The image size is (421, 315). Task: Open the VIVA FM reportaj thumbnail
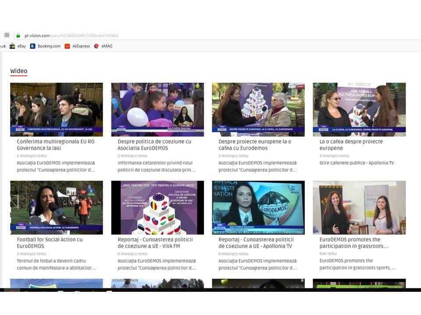[x=157, y=207]
